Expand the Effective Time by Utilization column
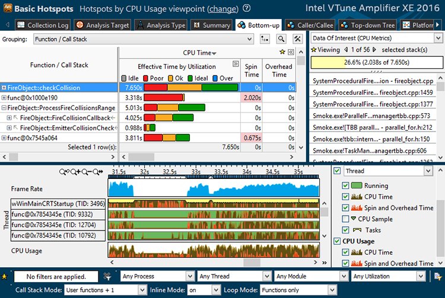 [236, 64]
